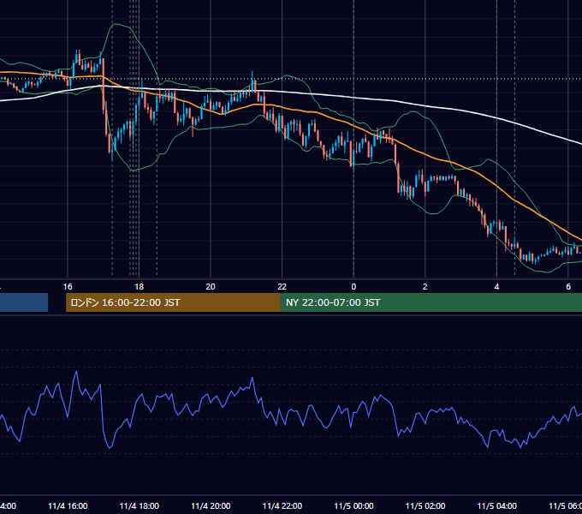Click the 11/5 00:00 date label
This screenshot has height=514, width=582.
click(x=353, y=505)
